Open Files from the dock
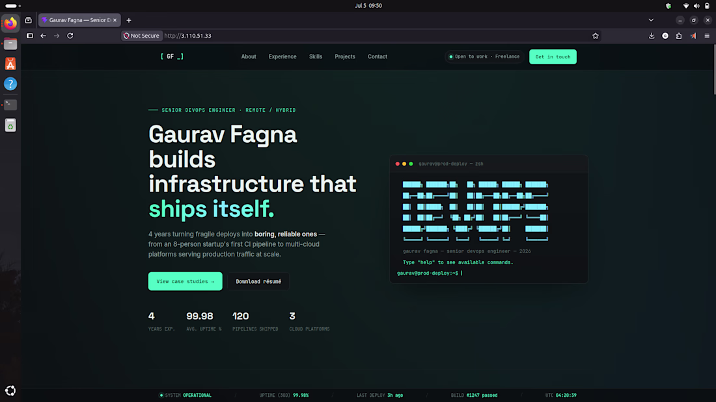This screenshot has height=402, width=716. coord(10,44)
